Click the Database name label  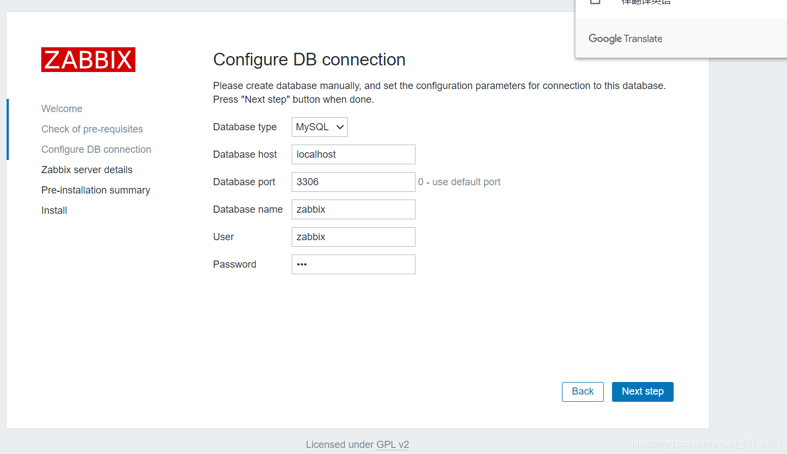pyautogui.click(x=248, y=209)
